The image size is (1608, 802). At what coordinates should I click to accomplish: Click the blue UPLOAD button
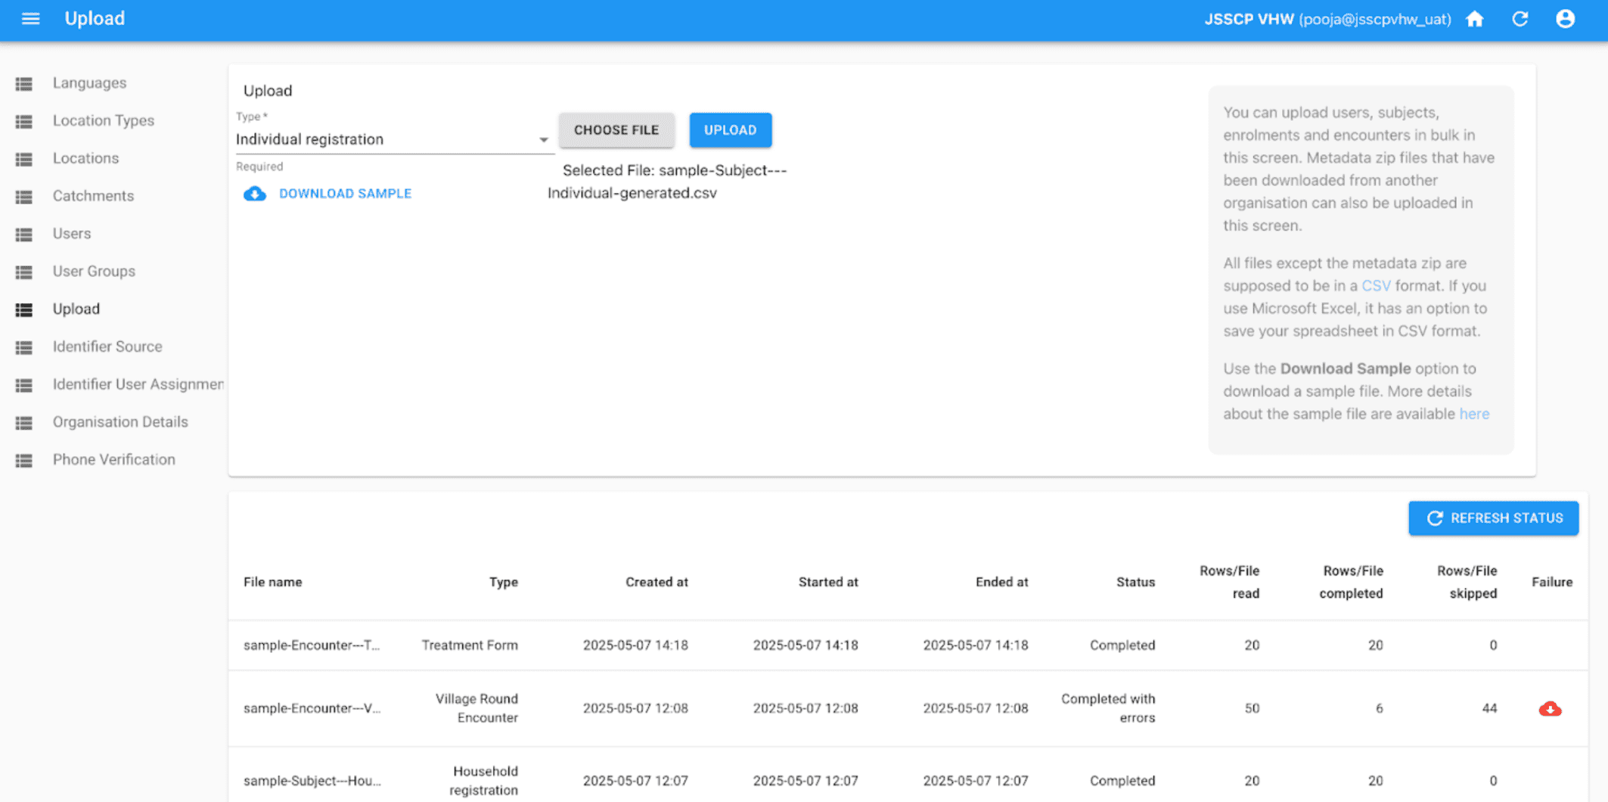(x=730, y=130)
